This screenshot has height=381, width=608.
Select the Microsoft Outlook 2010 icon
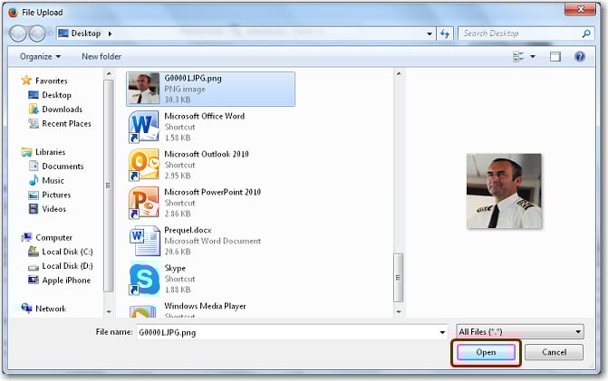pyautogui.click(x=145, y=164)
